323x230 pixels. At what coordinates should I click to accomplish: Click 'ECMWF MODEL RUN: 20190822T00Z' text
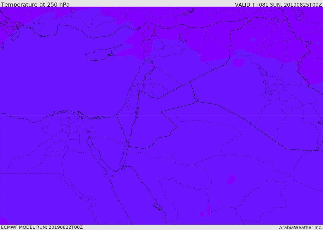tap(42, 227)
